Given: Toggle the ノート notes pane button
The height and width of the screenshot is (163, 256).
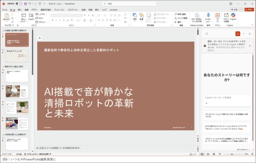Looking at the screenshot, I should pyautogui.click(x=193, y=154).
